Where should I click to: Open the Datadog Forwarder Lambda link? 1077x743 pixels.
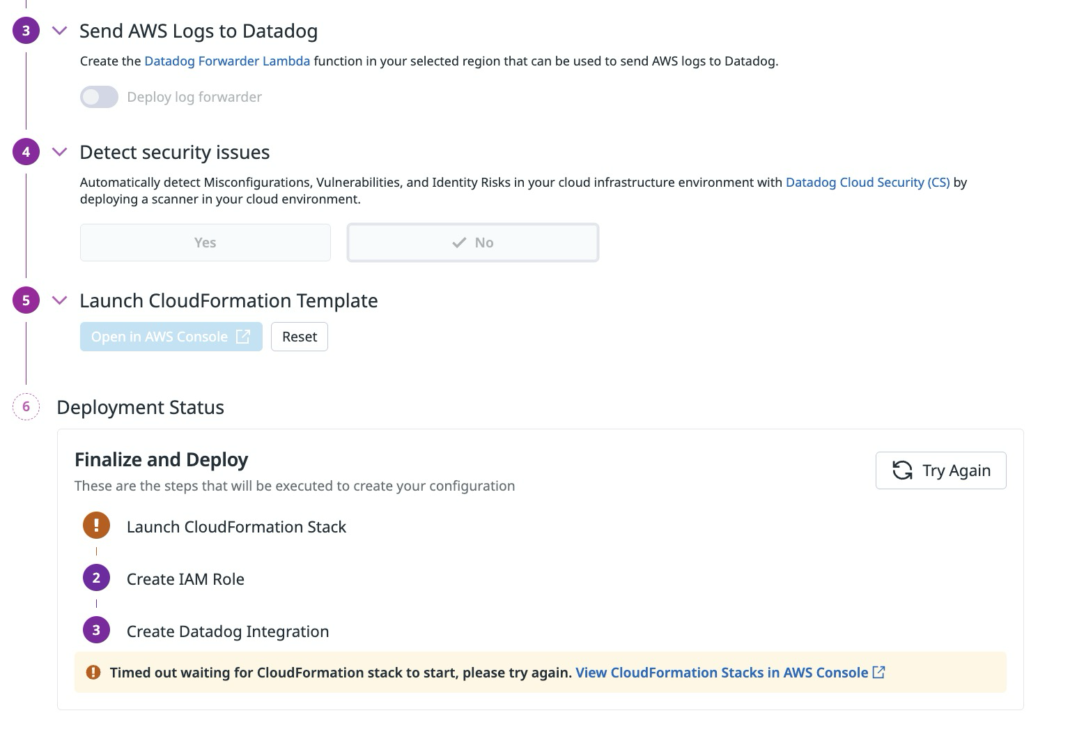pyautogui.click(x=226, y=61)
